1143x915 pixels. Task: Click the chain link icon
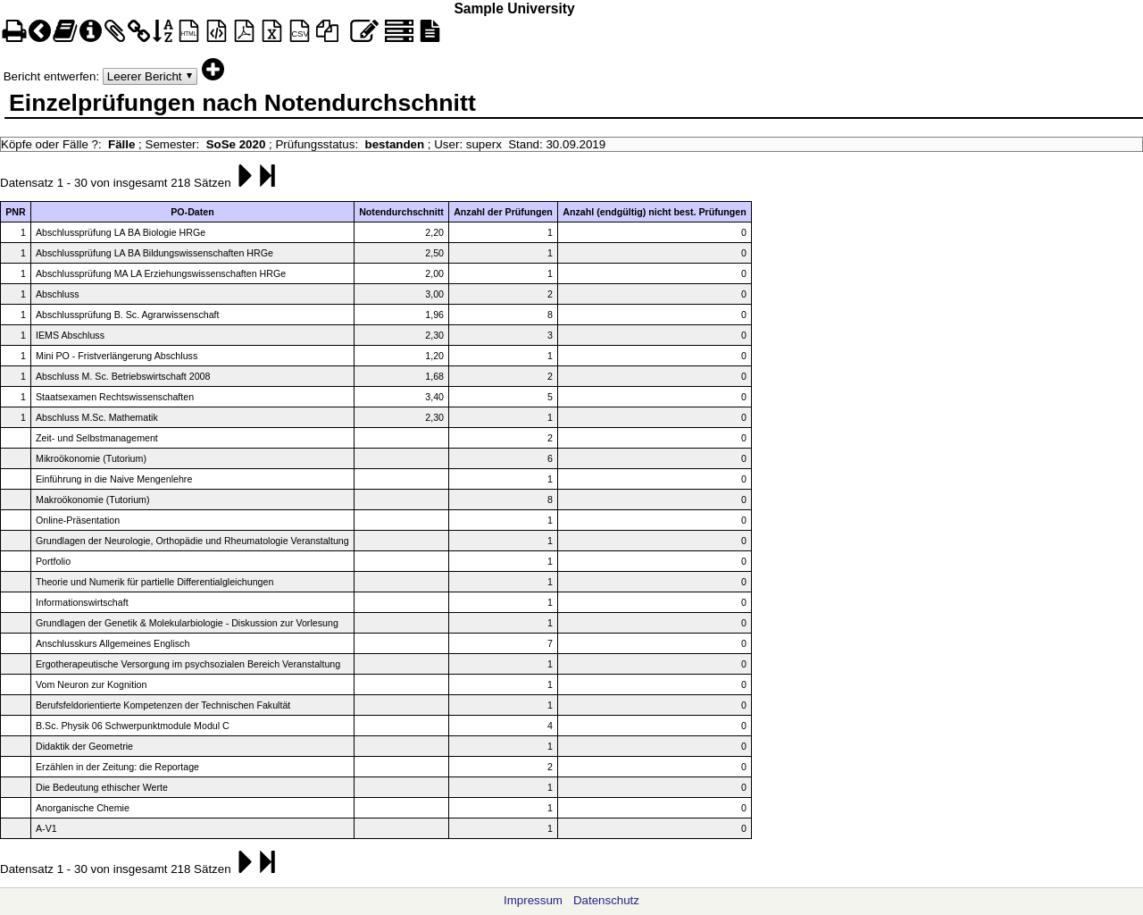tap(138, 31)
